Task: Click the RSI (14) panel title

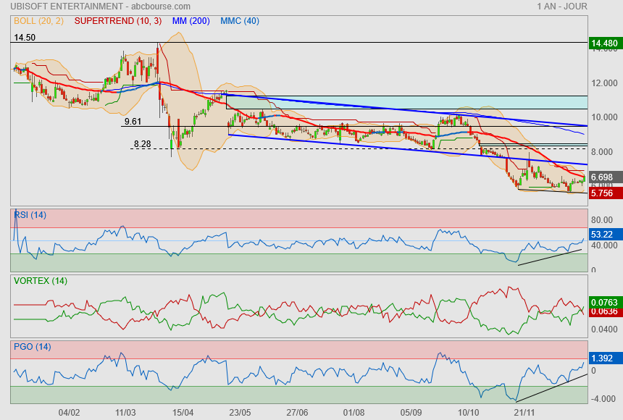Action: coord(30,214)
